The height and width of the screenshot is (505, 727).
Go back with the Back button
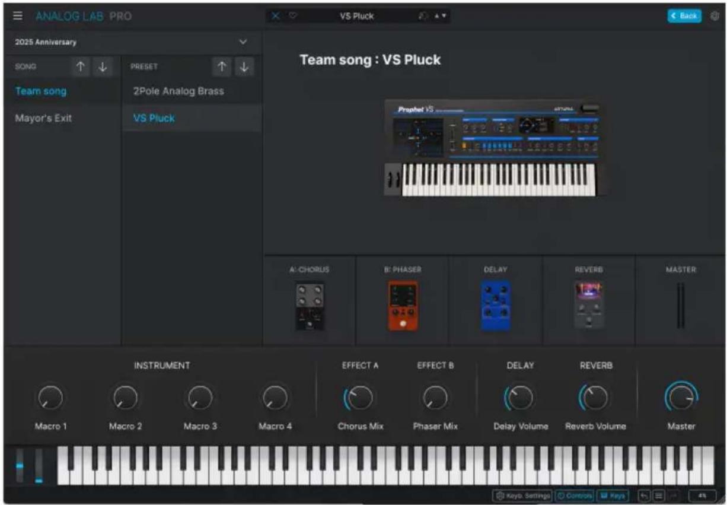pyautogui.click(x=684, y=16)
